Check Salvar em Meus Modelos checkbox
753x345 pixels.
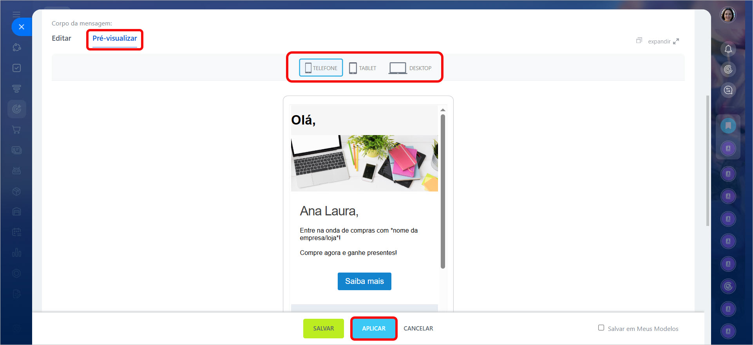(601, 328)
